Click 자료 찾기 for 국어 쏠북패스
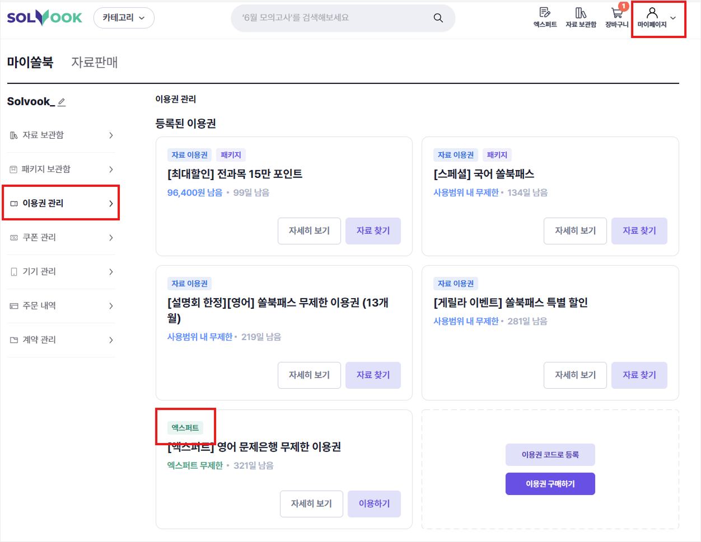 [639, 231]
